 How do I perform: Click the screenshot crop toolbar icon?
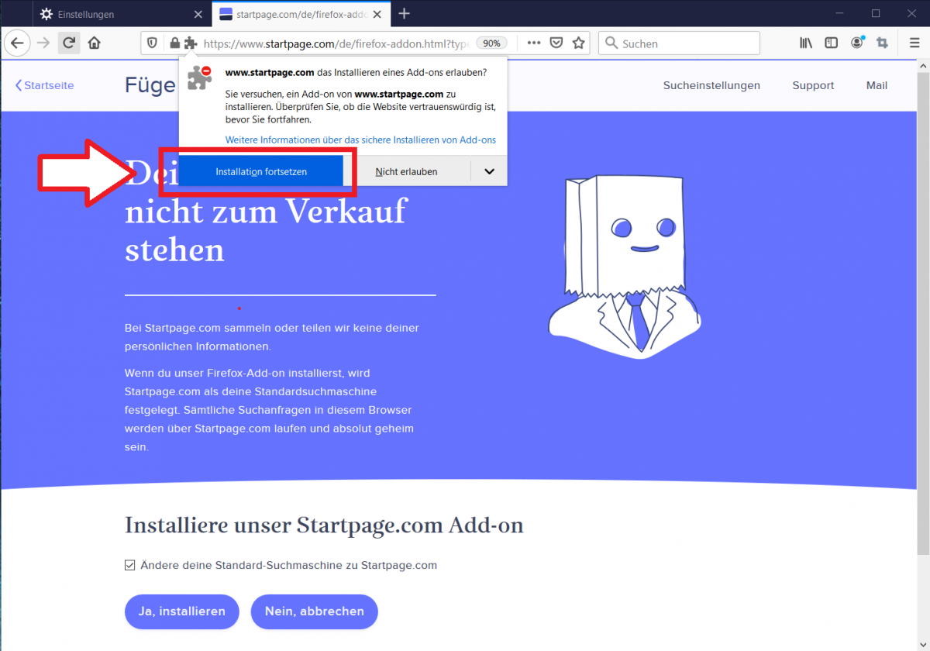(x=881, y=43)
